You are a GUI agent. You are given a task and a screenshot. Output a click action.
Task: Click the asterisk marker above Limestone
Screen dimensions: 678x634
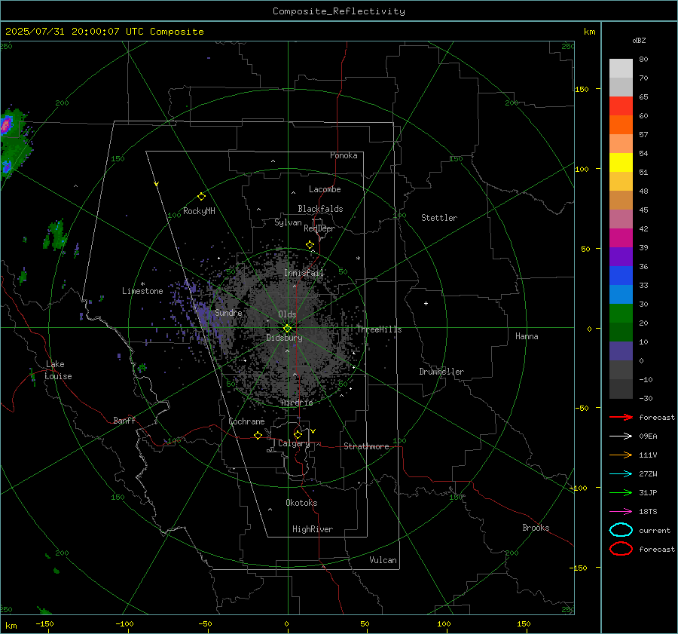pyautogui.click(x=142, y=284)
